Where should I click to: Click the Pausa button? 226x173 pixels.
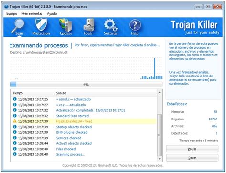point(192,149)
